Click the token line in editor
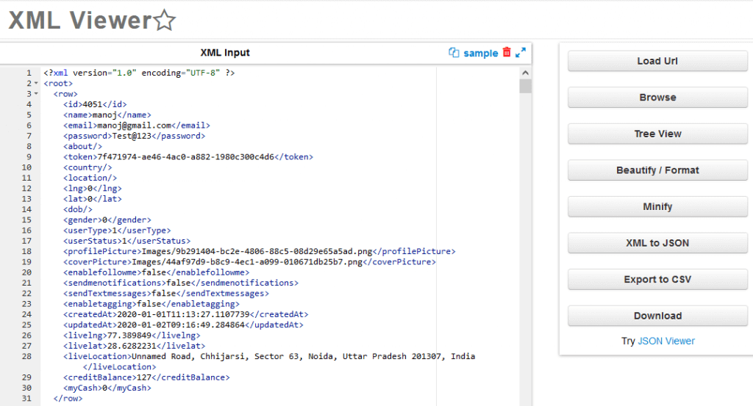The height and width of the screenshot is (406, 753). [x=188, y=157]
